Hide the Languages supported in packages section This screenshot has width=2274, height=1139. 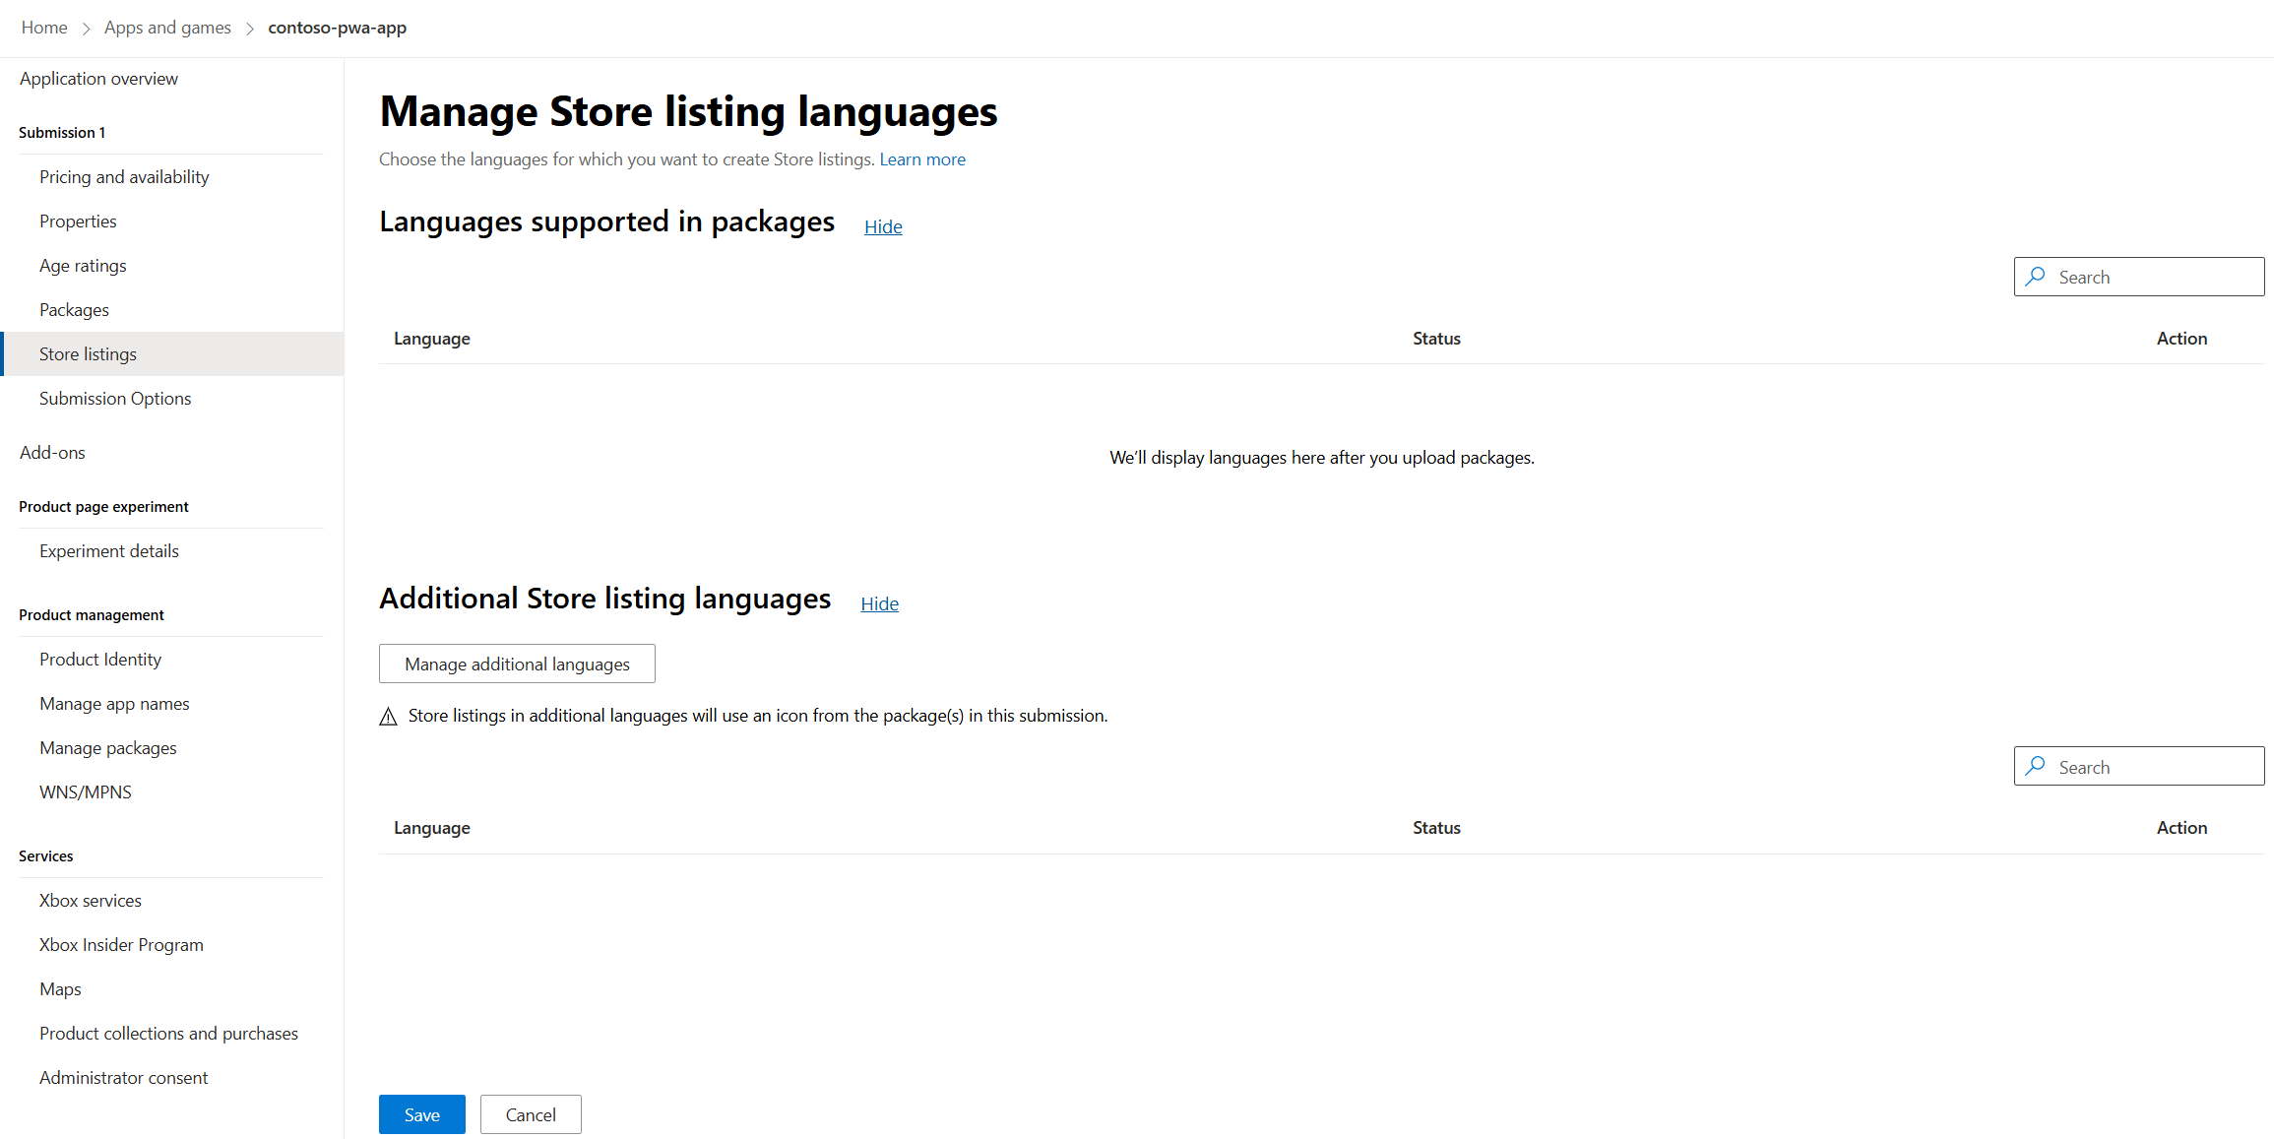883,226
